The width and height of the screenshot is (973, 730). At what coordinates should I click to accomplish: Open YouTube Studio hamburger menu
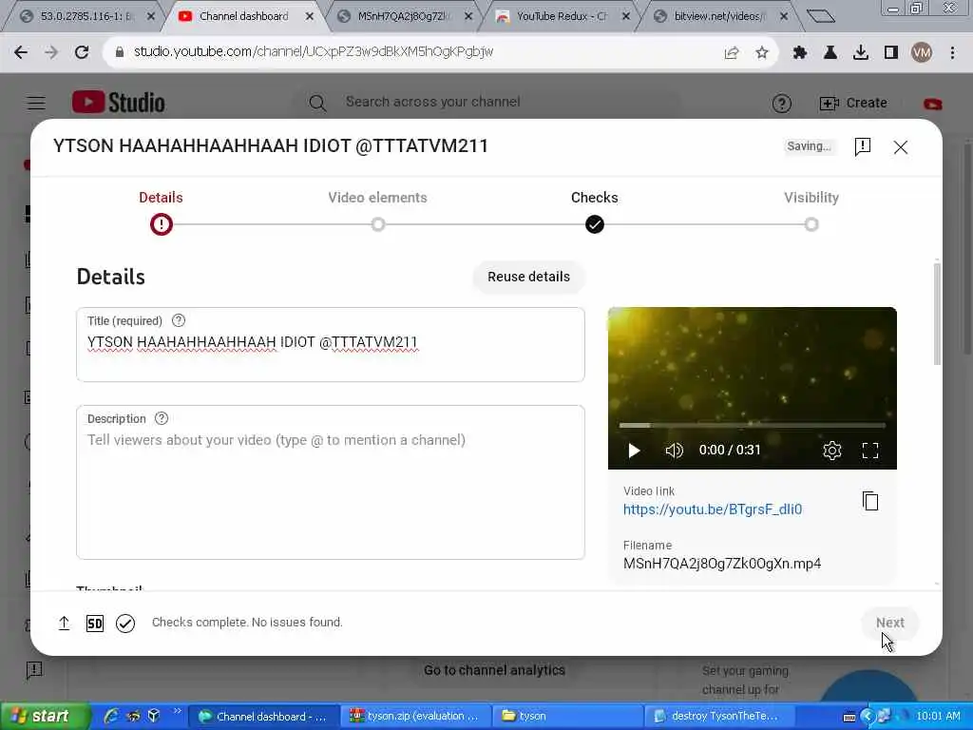(x=37, y=103)
